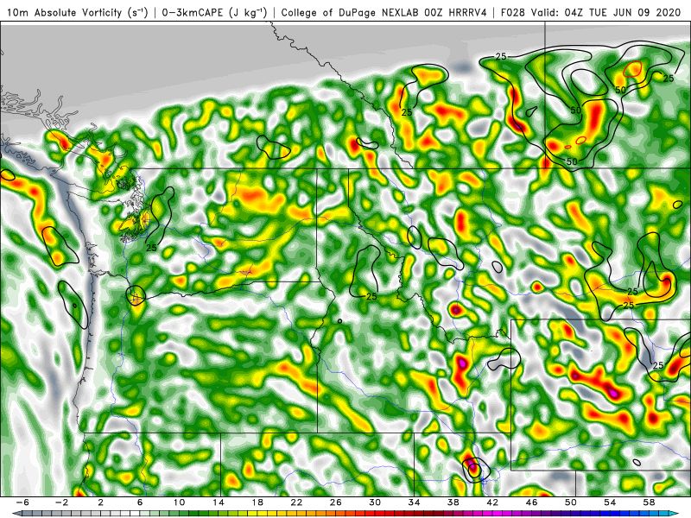The image size is (691, 518).
Task: Click the '34' colorbar tick label
Action: [x=415, y=502]
